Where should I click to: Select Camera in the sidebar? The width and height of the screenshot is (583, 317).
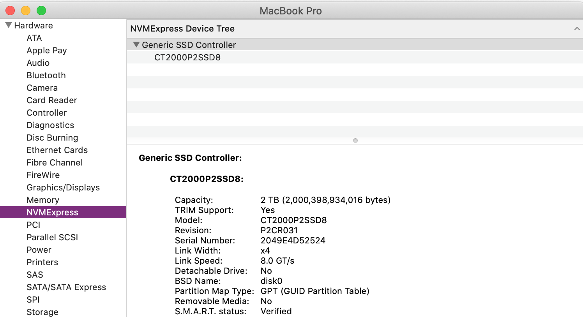(42, 88)
